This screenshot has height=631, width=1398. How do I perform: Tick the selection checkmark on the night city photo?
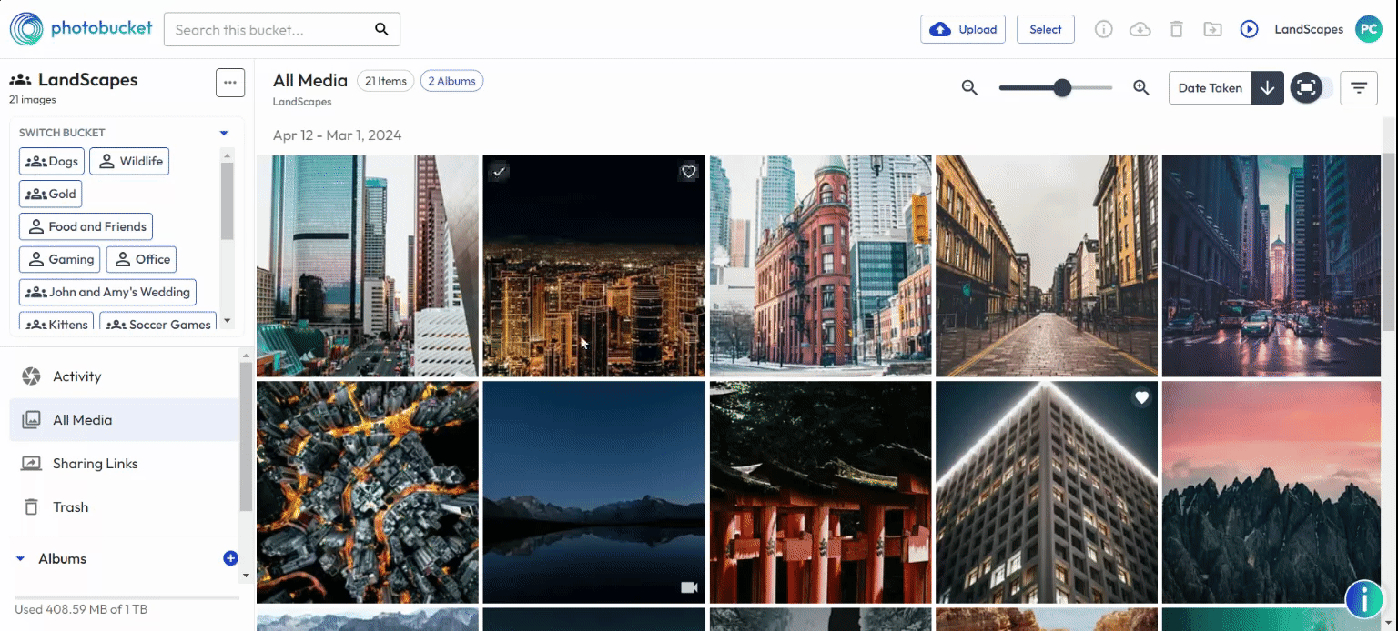pos(498,171)
